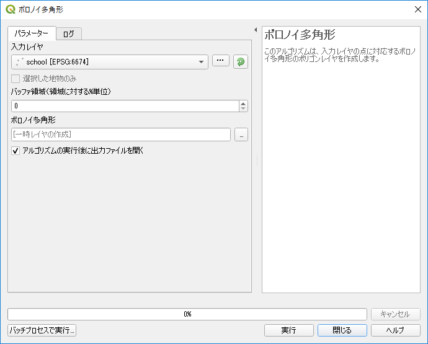
Task: Decrease the buffer region value with the down arrow
Action: pos(243,108)
